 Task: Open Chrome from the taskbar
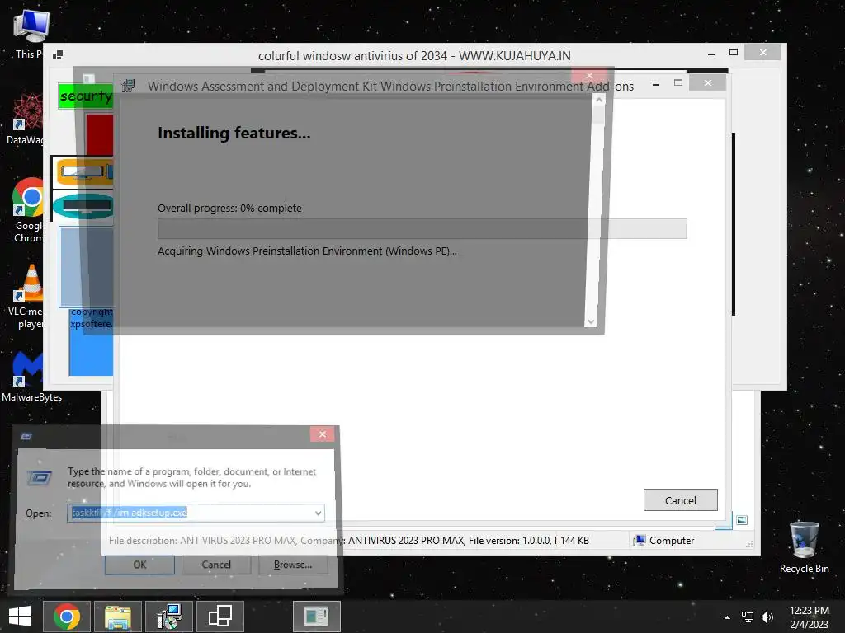(67, 617)
